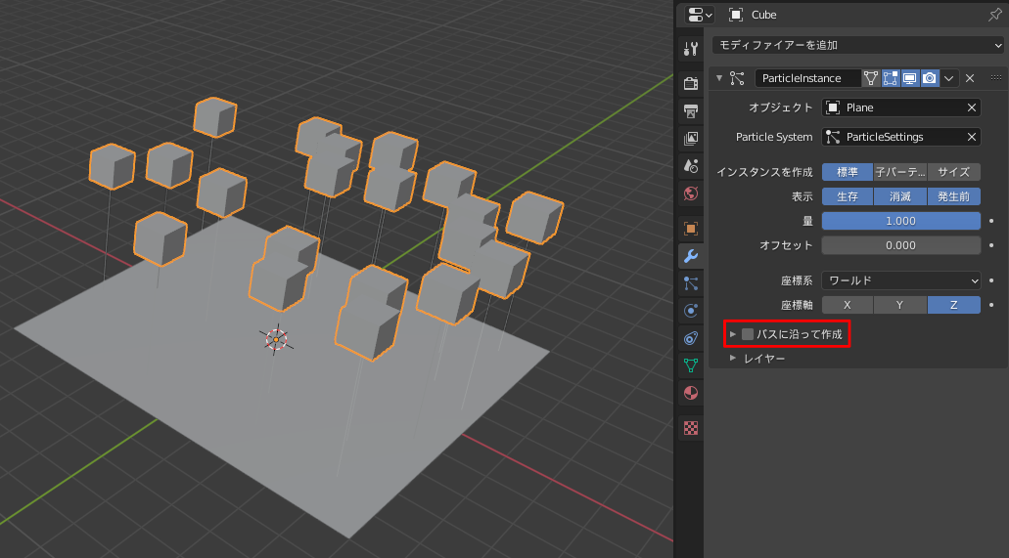This screenshot has width=1009, height=558.
Task: Edit the ParticleInstance modifier name field
Action: (x=807, y=78)
